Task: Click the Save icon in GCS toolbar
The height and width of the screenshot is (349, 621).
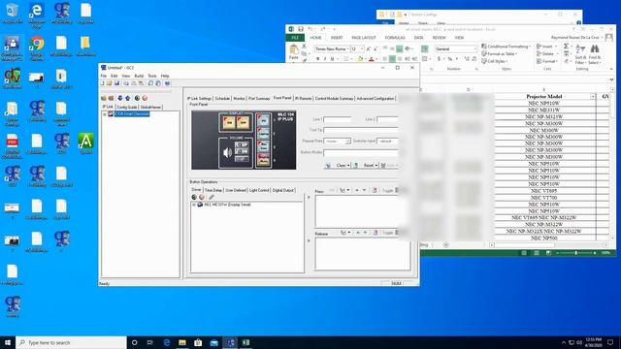Action: 116,83
